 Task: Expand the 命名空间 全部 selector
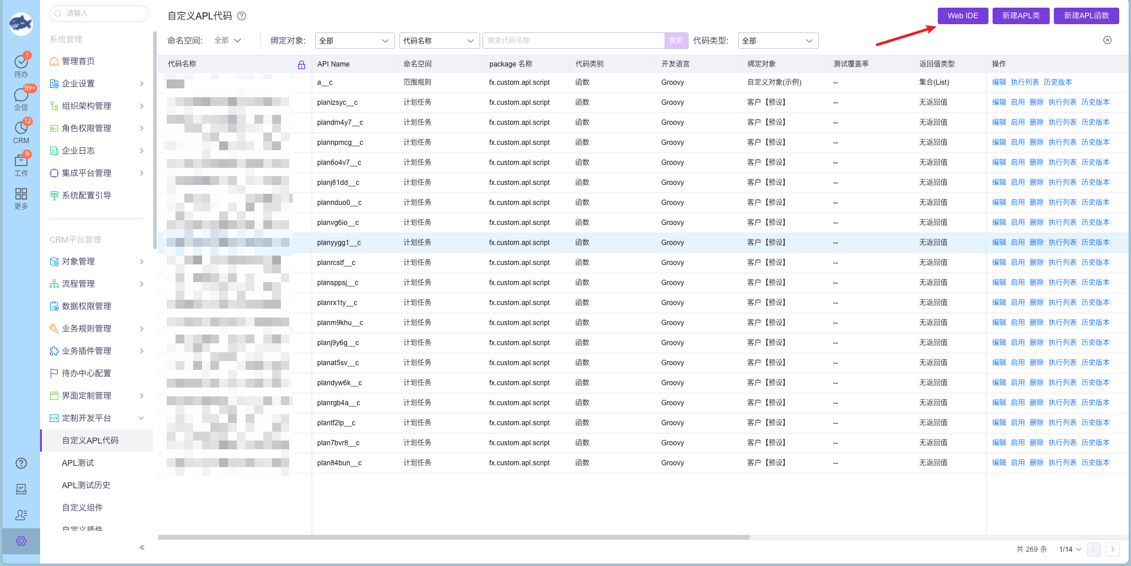[x=228, y=41]
